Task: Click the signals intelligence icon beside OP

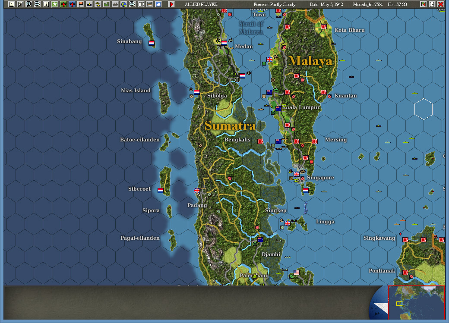Action: (150, 3)
